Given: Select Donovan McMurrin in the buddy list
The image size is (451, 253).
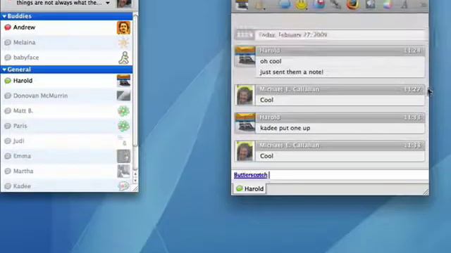Looking at the screenshot, I should [66, 96].
